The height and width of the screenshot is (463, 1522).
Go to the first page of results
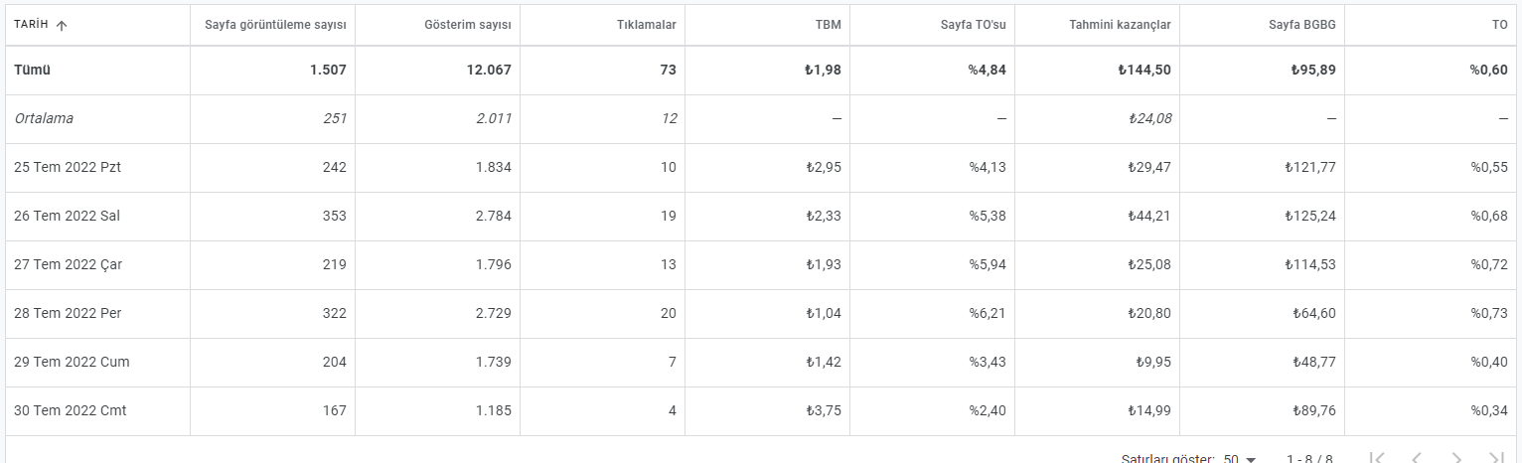[1377, 458]
